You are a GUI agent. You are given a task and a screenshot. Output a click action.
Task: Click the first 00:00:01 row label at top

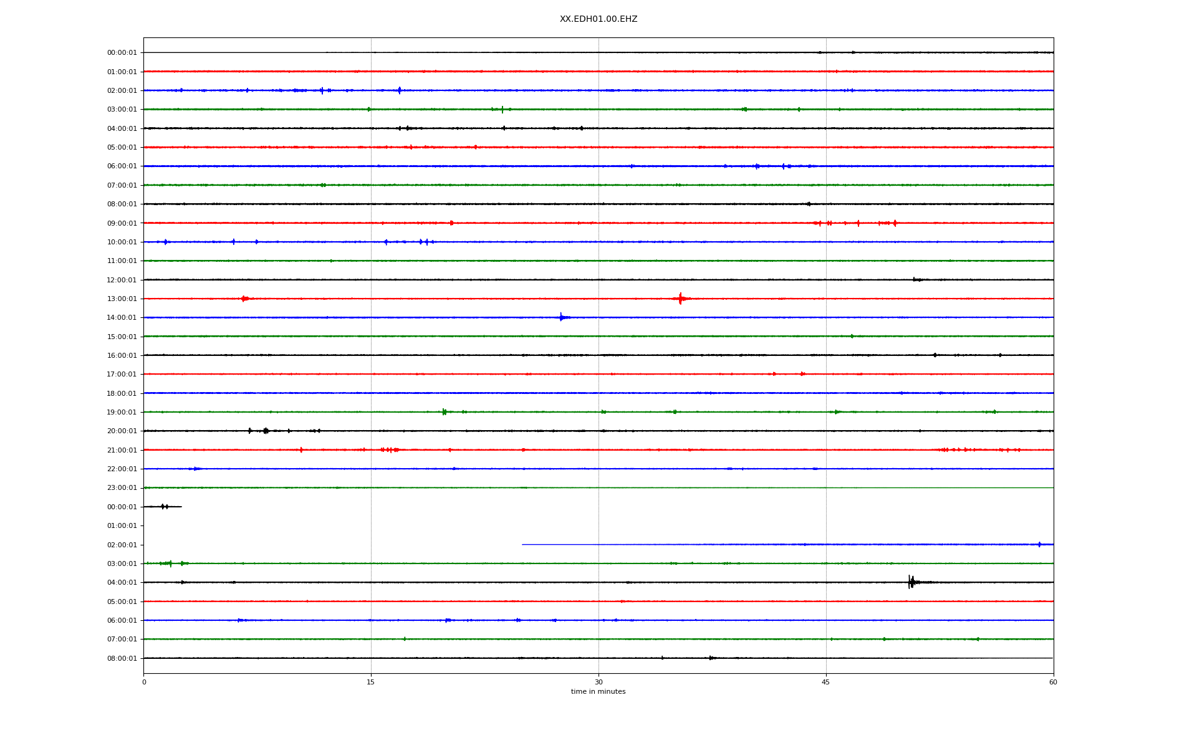122,53
